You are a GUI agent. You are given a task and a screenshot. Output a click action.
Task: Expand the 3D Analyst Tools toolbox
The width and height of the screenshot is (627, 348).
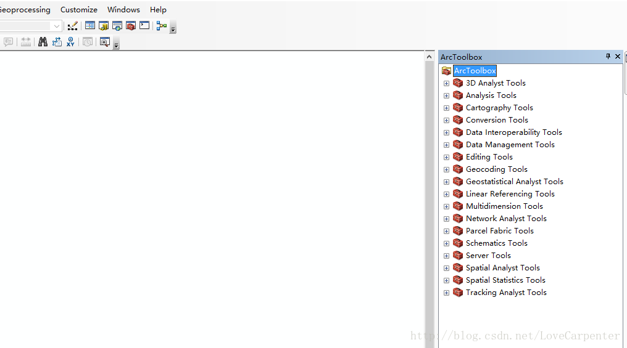(446, 83)
